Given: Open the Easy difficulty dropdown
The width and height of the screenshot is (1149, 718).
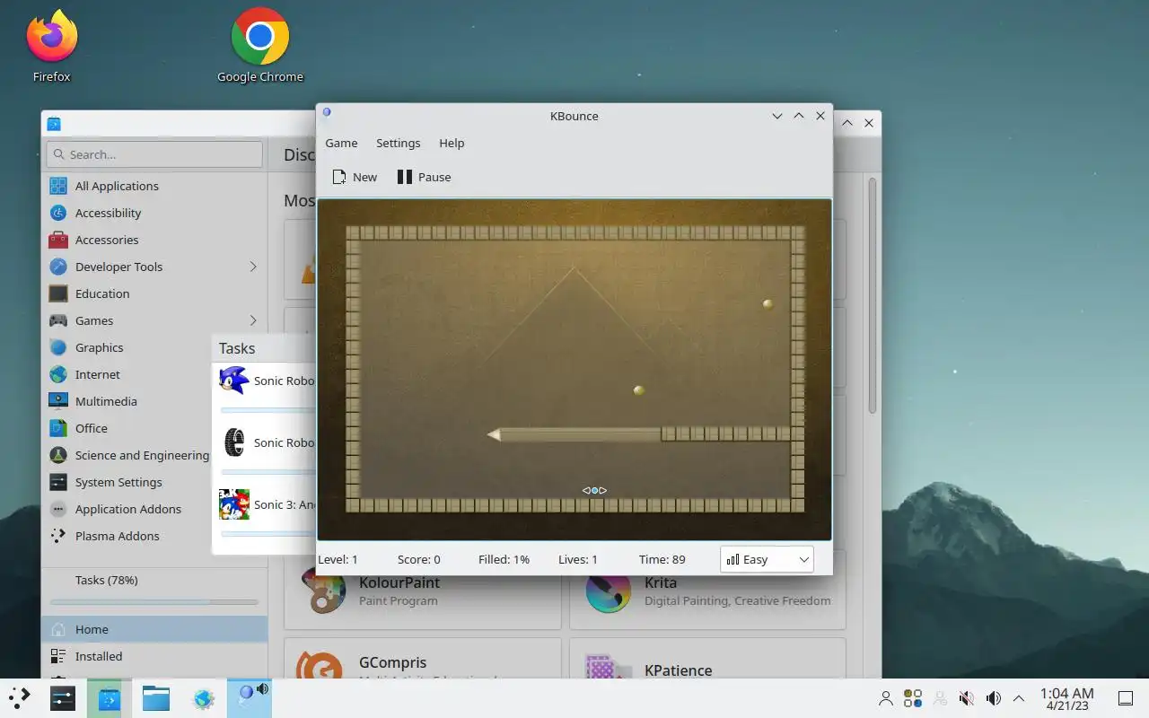Looking at the screenshot, I should point(767,559).
